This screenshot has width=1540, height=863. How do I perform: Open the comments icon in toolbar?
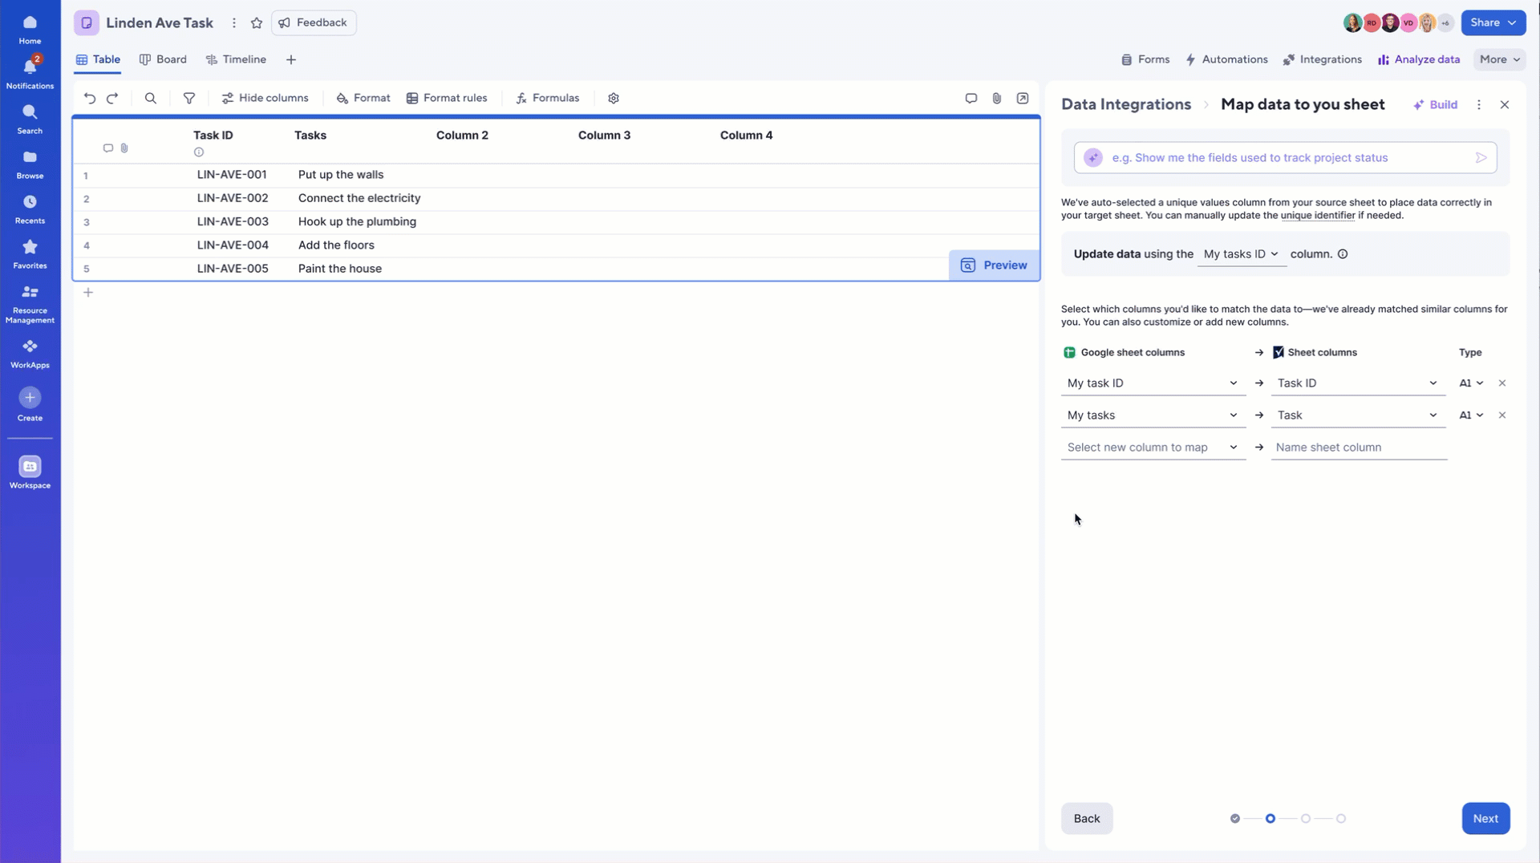[971, 98]
